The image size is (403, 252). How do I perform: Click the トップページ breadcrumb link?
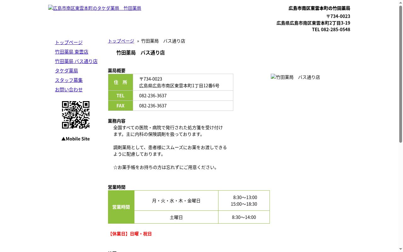point(121,41)
